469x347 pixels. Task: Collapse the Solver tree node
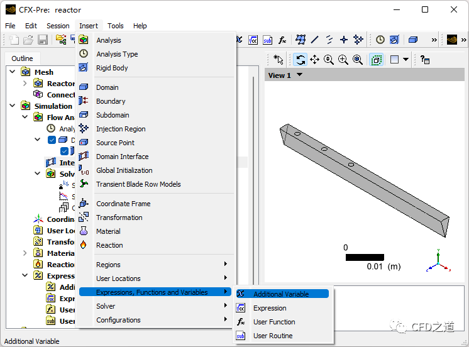pos(38,173)
